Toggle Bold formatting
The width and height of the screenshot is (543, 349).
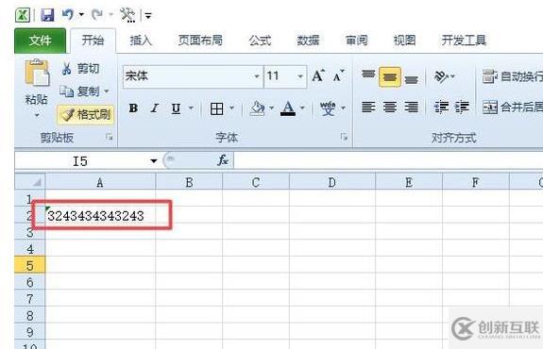[133, 108]
